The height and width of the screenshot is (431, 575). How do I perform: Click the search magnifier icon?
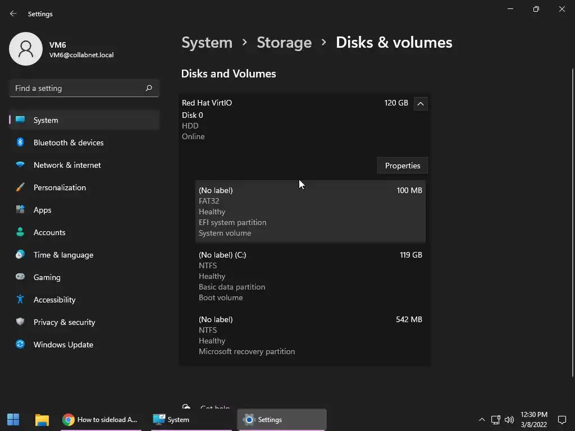[149, 88]
